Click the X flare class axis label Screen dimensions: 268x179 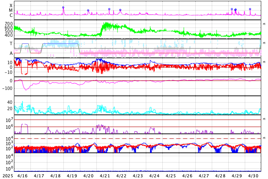pyautogui.click(x=11, y=5)
